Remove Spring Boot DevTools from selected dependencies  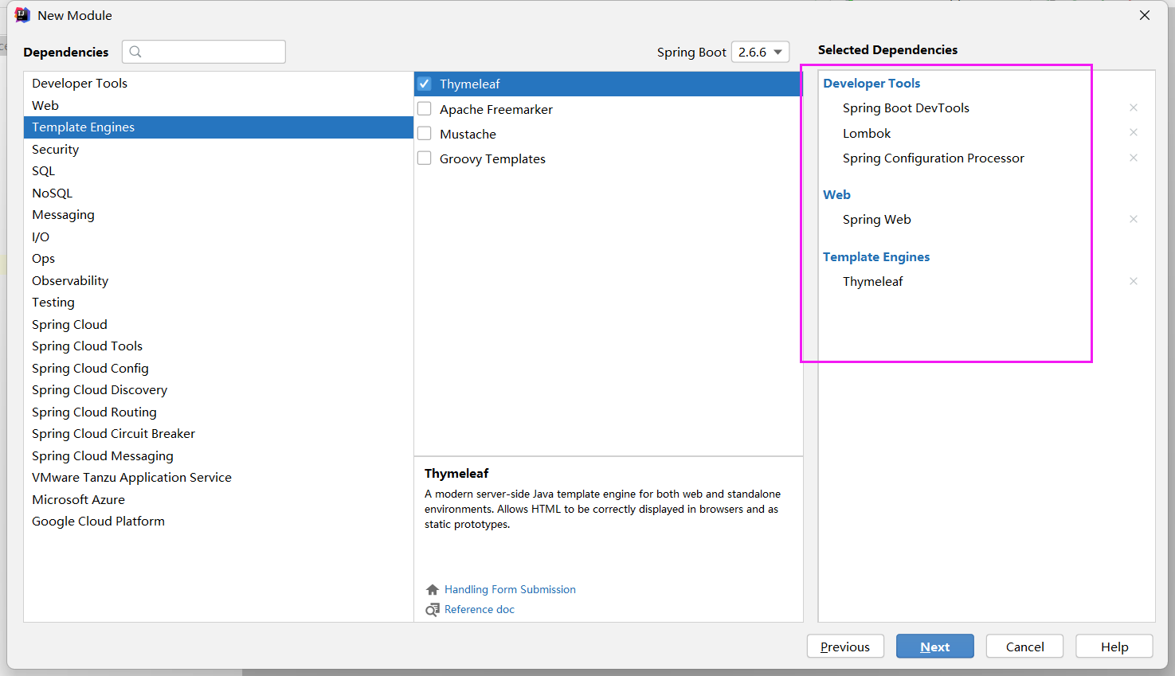pyautogui.click(x=1133, y=107)
